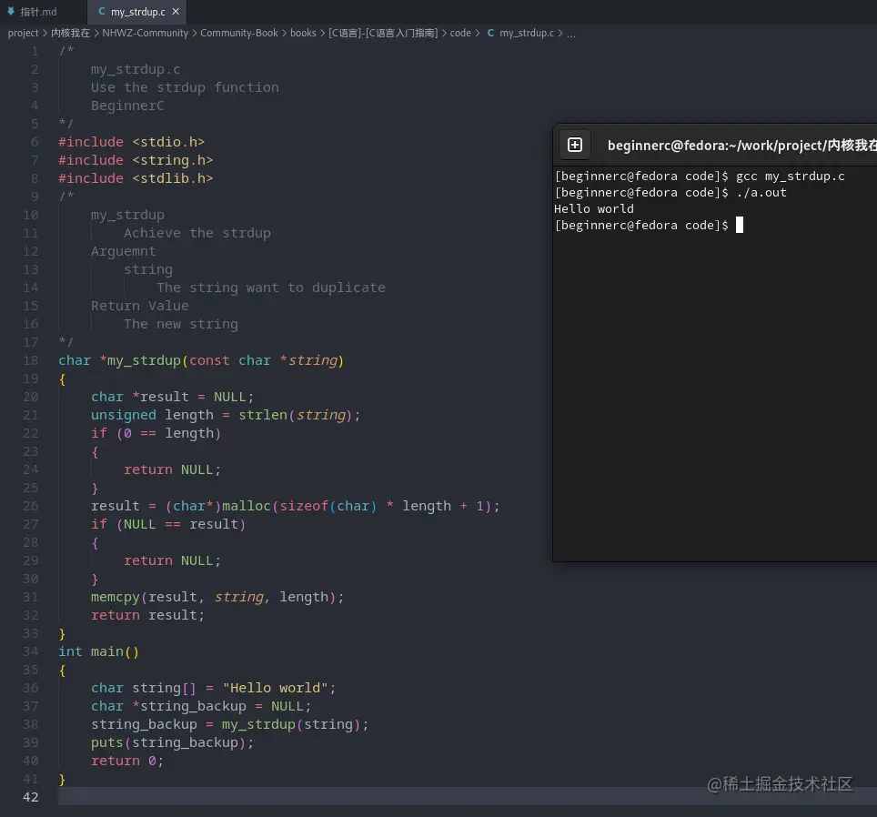Click 'char *string_backup = NULL;' line
Image resolution: width=877 pixels, height=817 pixels.
coord(201,706)
